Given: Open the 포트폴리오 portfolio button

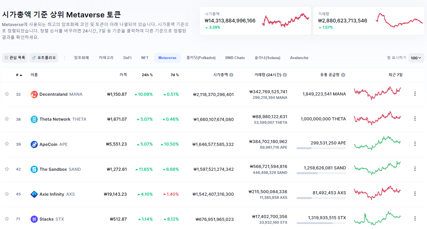Looking at the screenshot, I should coord(44,58).
